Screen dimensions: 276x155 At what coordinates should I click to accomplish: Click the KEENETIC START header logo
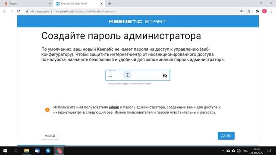pyautogui.click(x=138, y=22)
